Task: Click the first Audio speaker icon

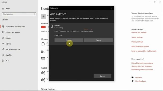Action: [x=43, y=73]
